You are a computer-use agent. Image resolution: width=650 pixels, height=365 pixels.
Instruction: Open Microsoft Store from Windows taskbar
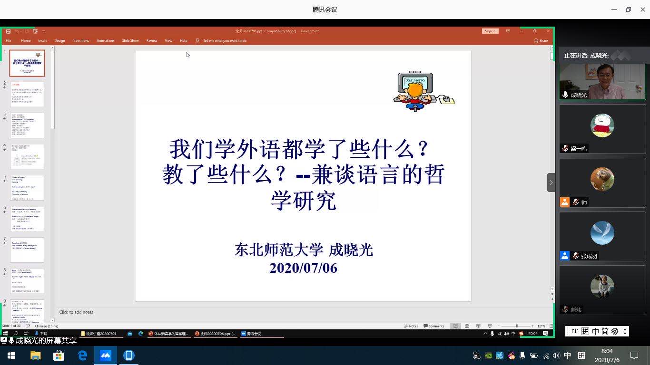point(59,355)
